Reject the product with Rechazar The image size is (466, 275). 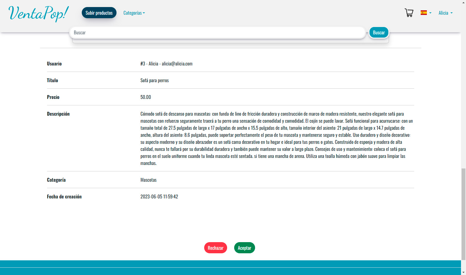(215, 248)
